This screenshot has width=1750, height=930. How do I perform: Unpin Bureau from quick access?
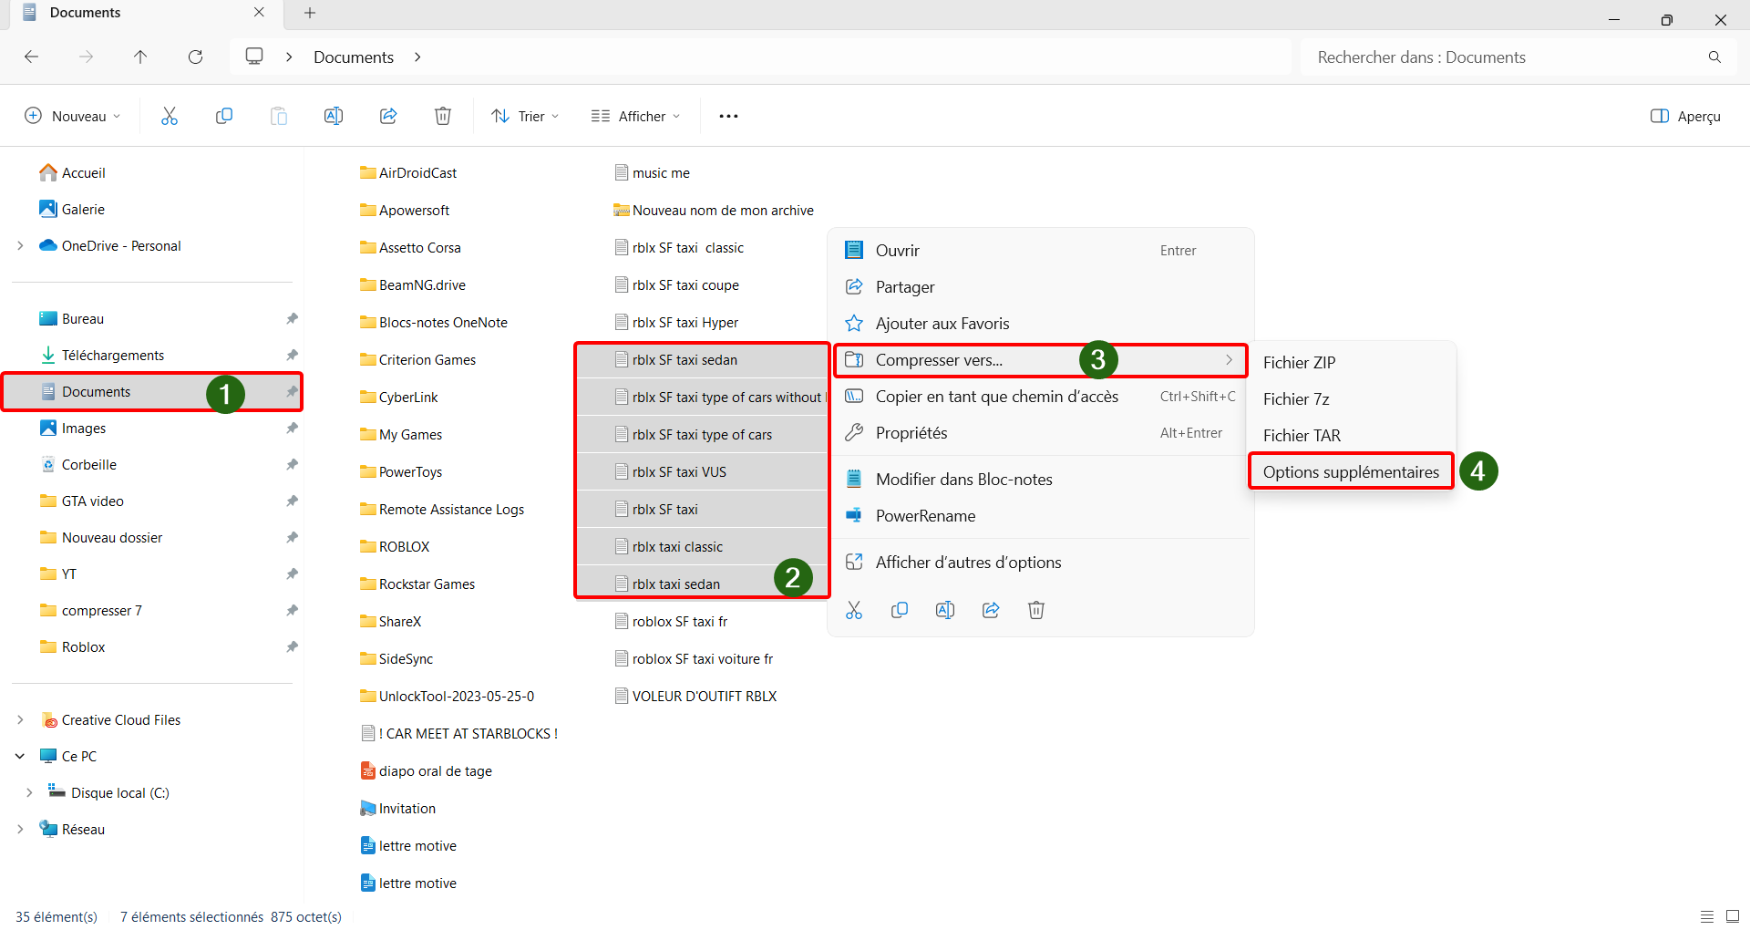pos(292,318)
